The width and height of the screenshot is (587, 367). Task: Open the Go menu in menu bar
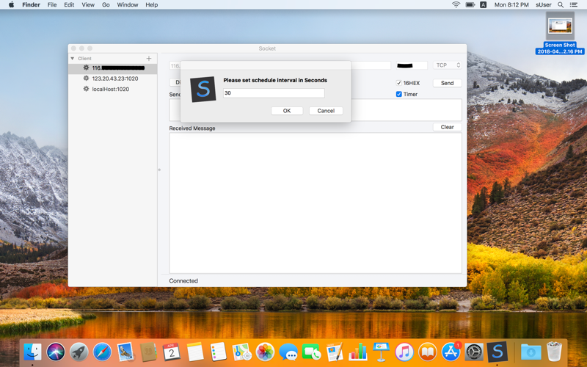click(x=106, y=5)
